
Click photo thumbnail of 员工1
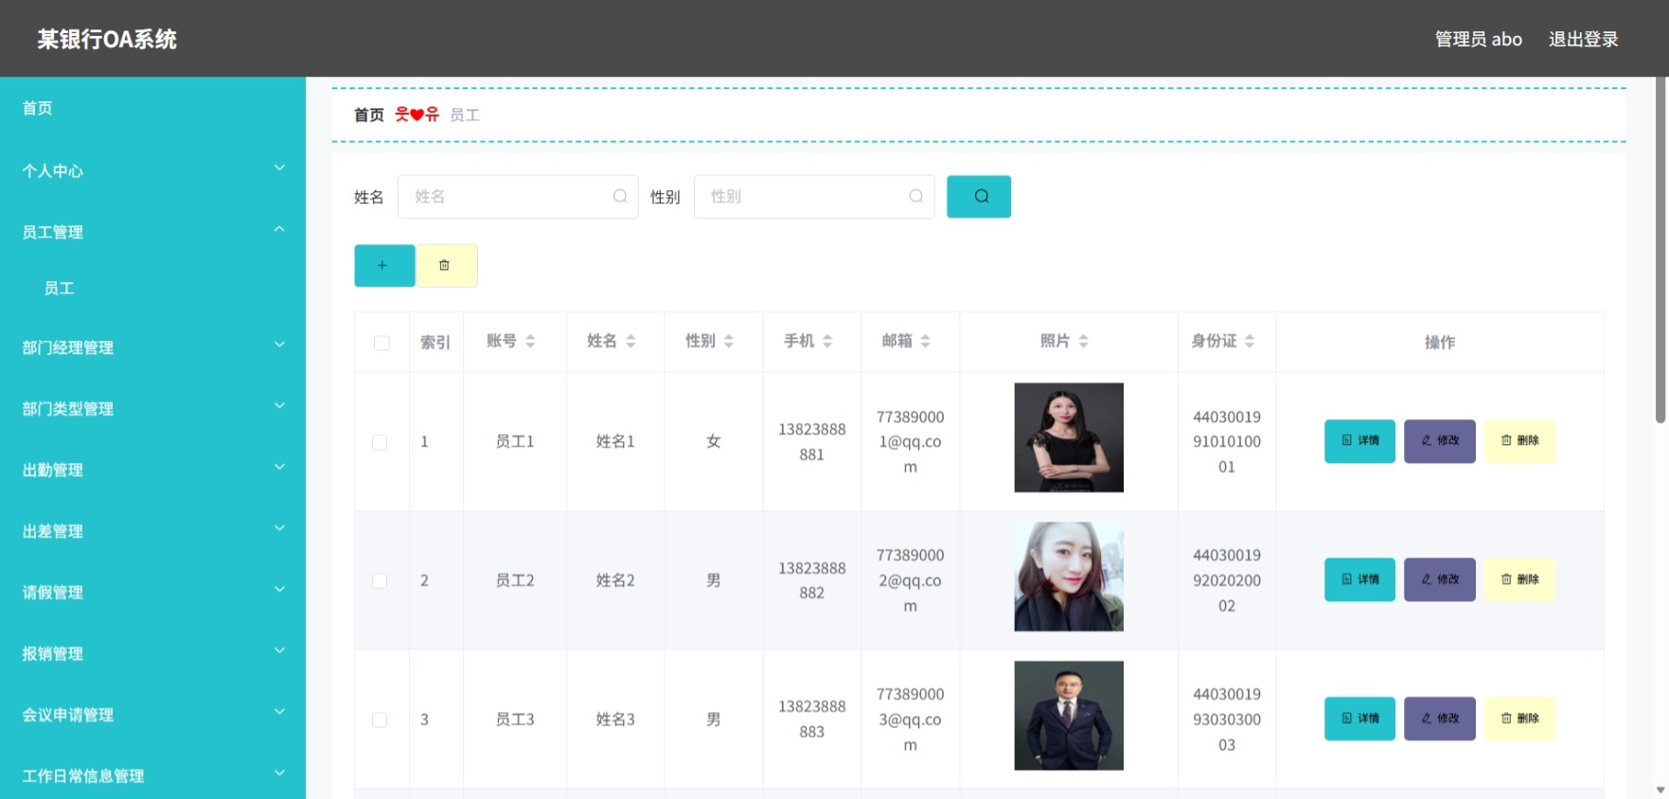click(x=1069, y=437)
